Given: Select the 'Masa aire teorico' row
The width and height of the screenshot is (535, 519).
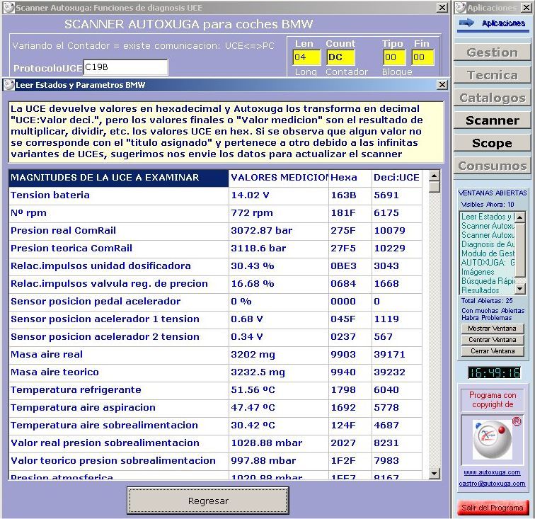Looking at the screenshot, I should coord(215,373).
